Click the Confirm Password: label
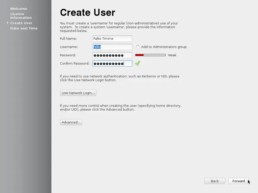Image resolution: width=258 pixels, height=193 pixels. [75, 63]
